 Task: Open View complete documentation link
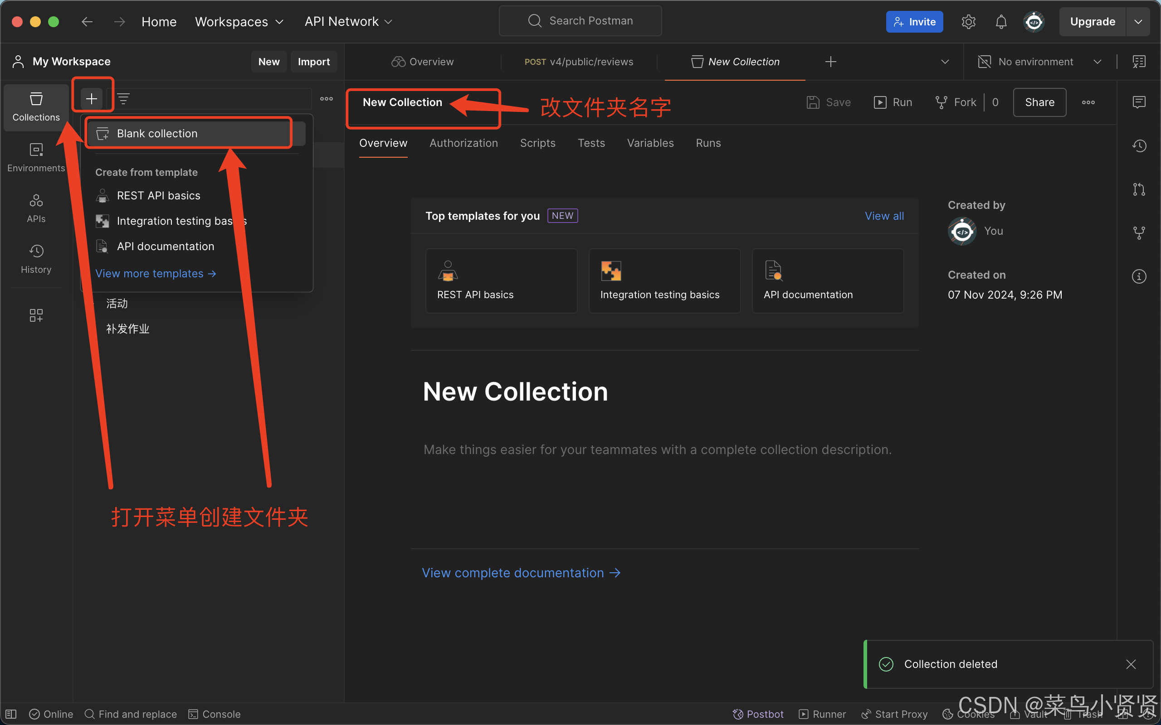pos(521,573)
